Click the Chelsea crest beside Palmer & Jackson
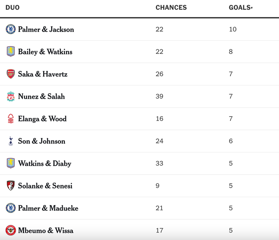 11,29
